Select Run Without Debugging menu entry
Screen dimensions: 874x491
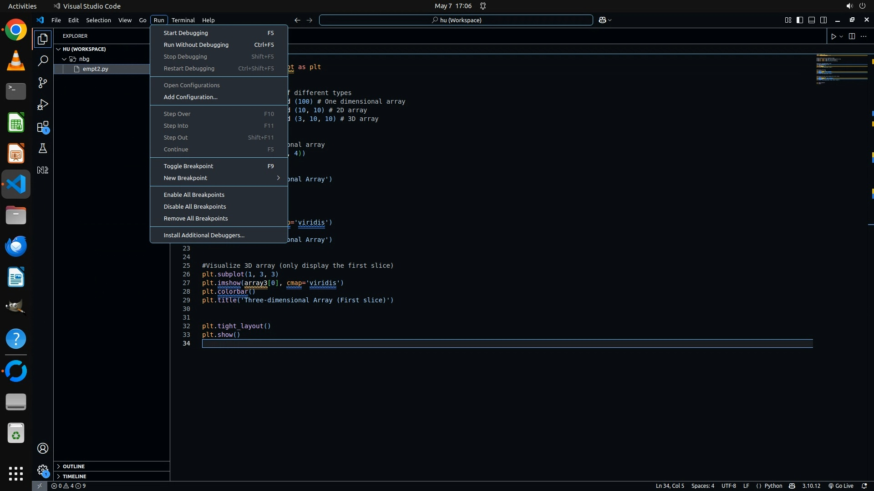tap(196, 45)
